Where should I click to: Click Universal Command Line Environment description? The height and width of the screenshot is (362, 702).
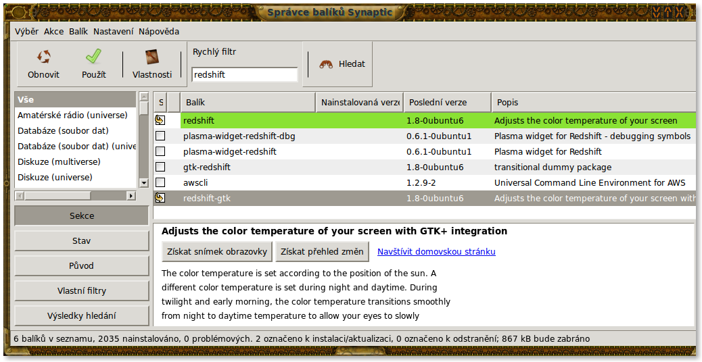pos(590,183)
